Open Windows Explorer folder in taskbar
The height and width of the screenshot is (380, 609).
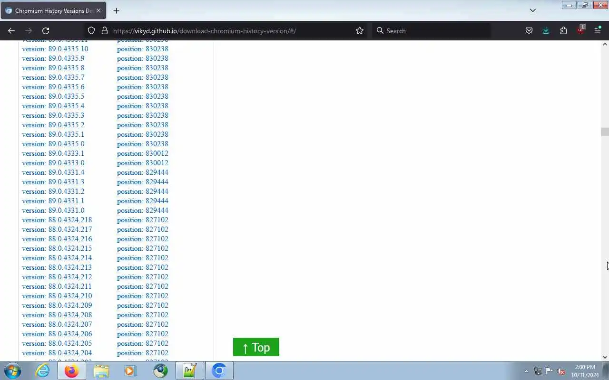point(101,370)
